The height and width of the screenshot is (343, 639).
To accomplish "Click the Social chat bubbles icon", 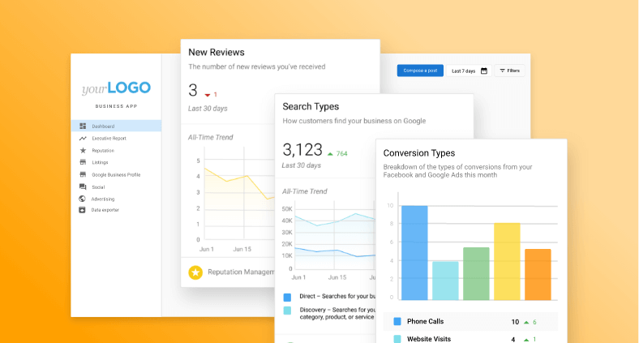I will [83, 187].
